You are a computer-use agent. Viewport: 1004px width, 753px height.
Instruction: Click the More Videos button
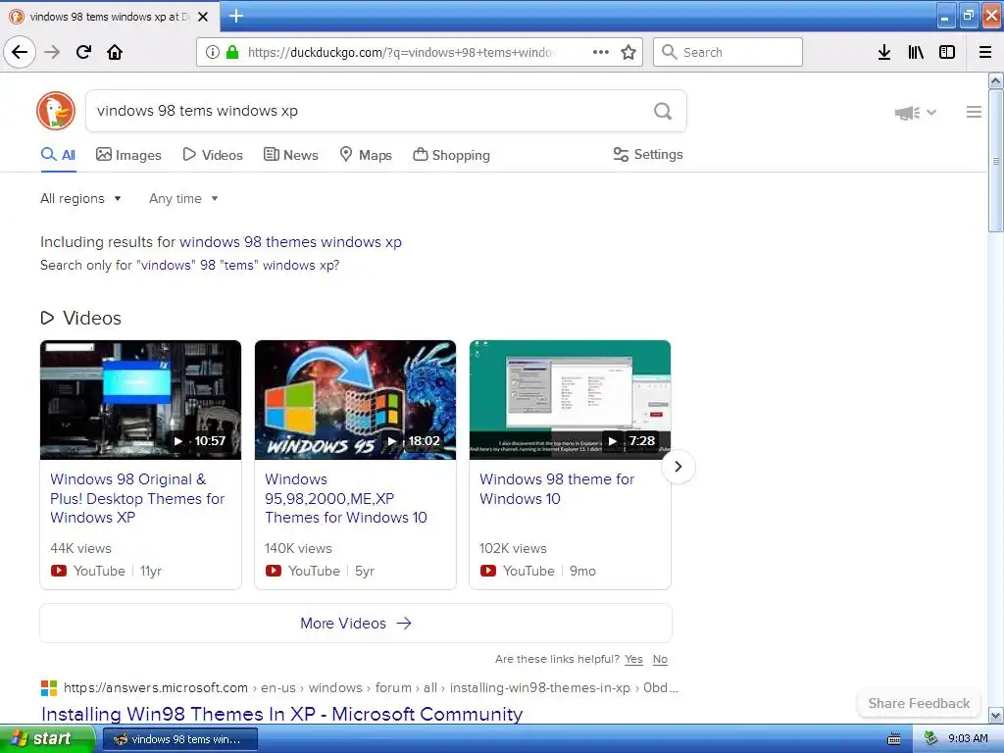pos(356,623)
